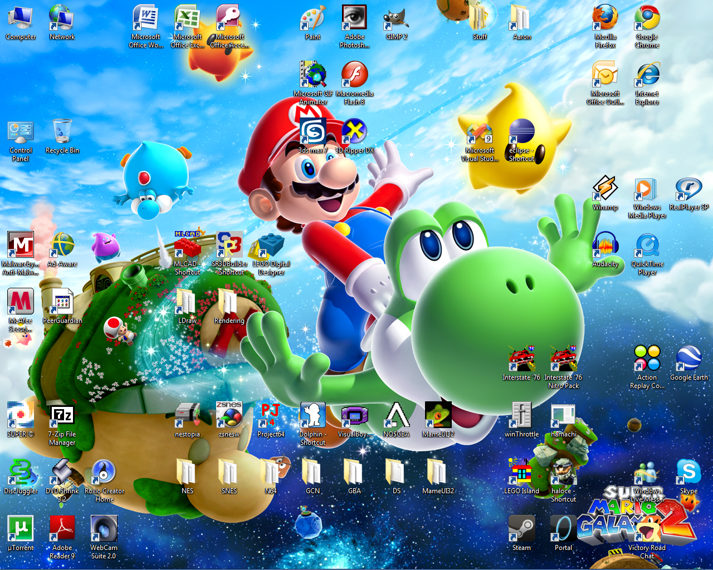713x570 pixels.
Task: Select the Mozilla Firefox icon
Action: pos(605,19)
